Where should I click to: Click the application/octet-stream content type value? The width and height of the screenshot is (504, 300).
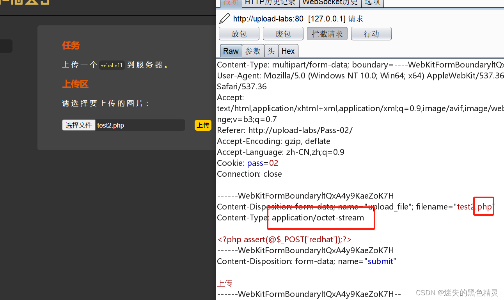click(x=318, y=218)
